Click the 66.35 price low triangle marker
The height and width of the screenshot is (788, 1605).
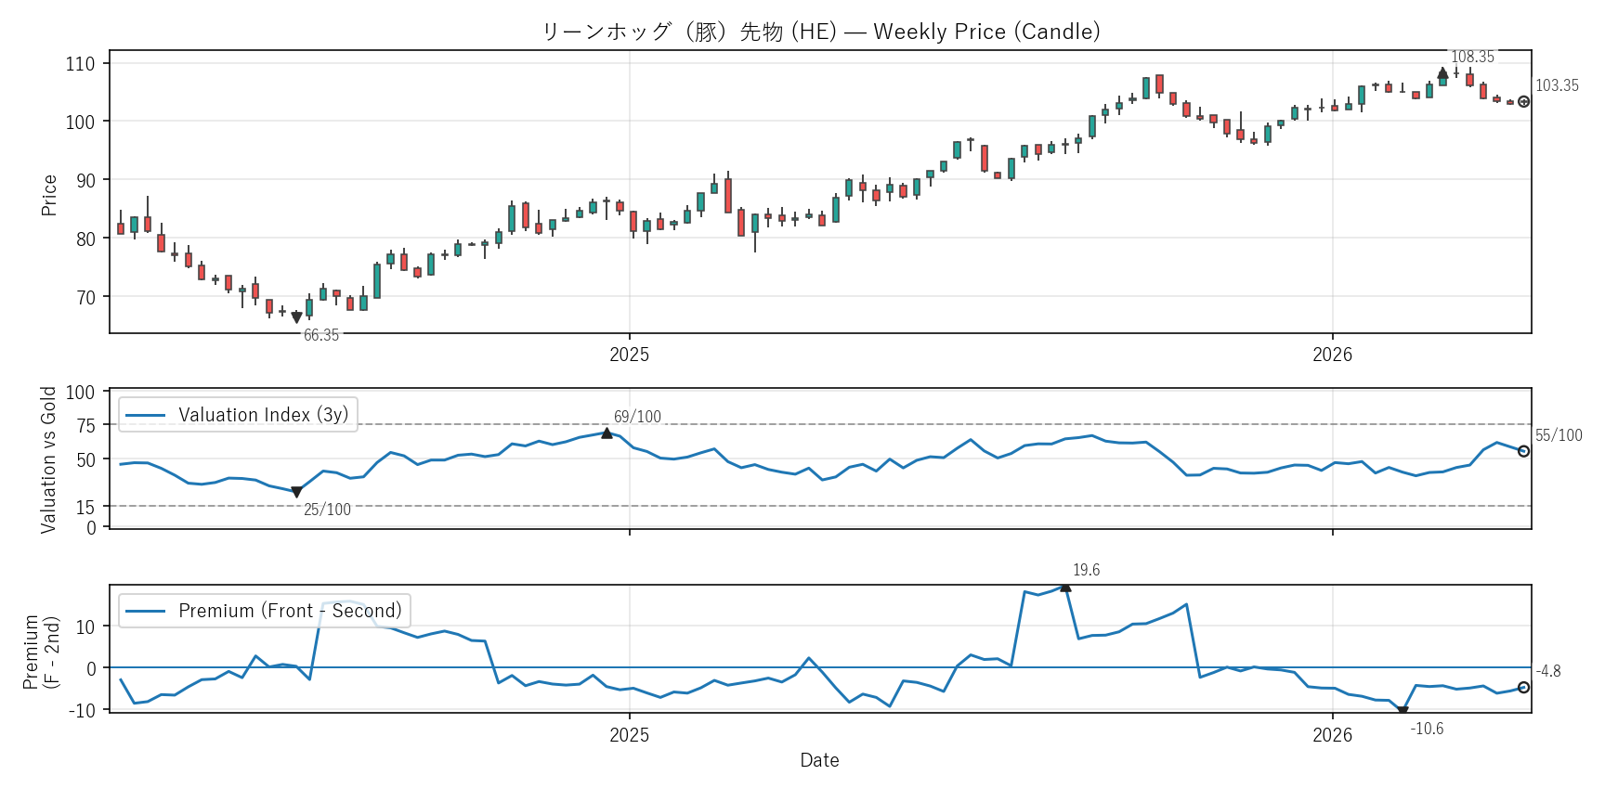[296, 317]
